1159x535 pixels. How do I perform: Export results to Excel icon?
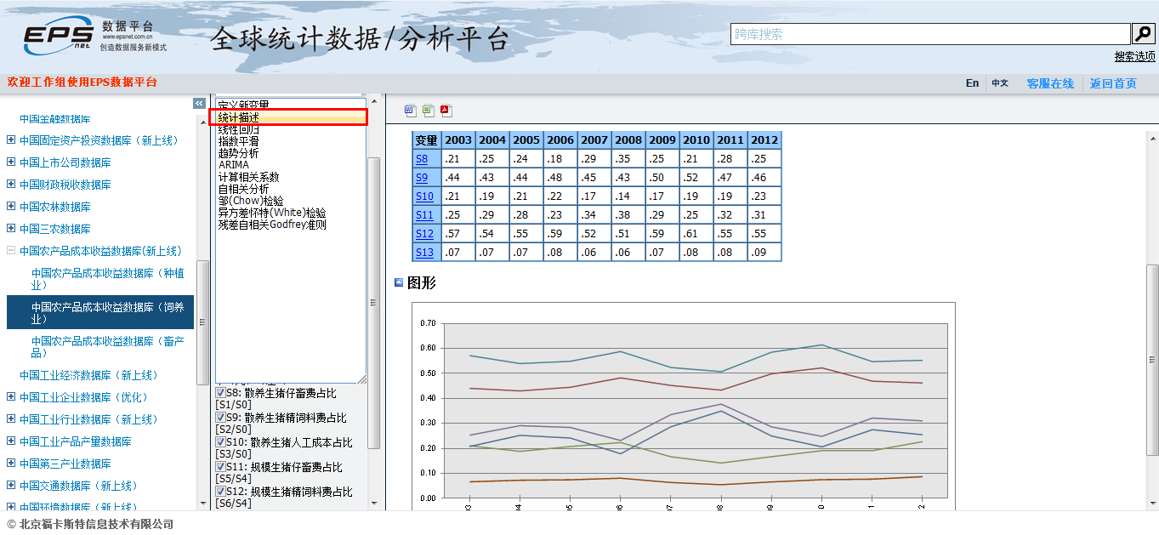[429, 111]
